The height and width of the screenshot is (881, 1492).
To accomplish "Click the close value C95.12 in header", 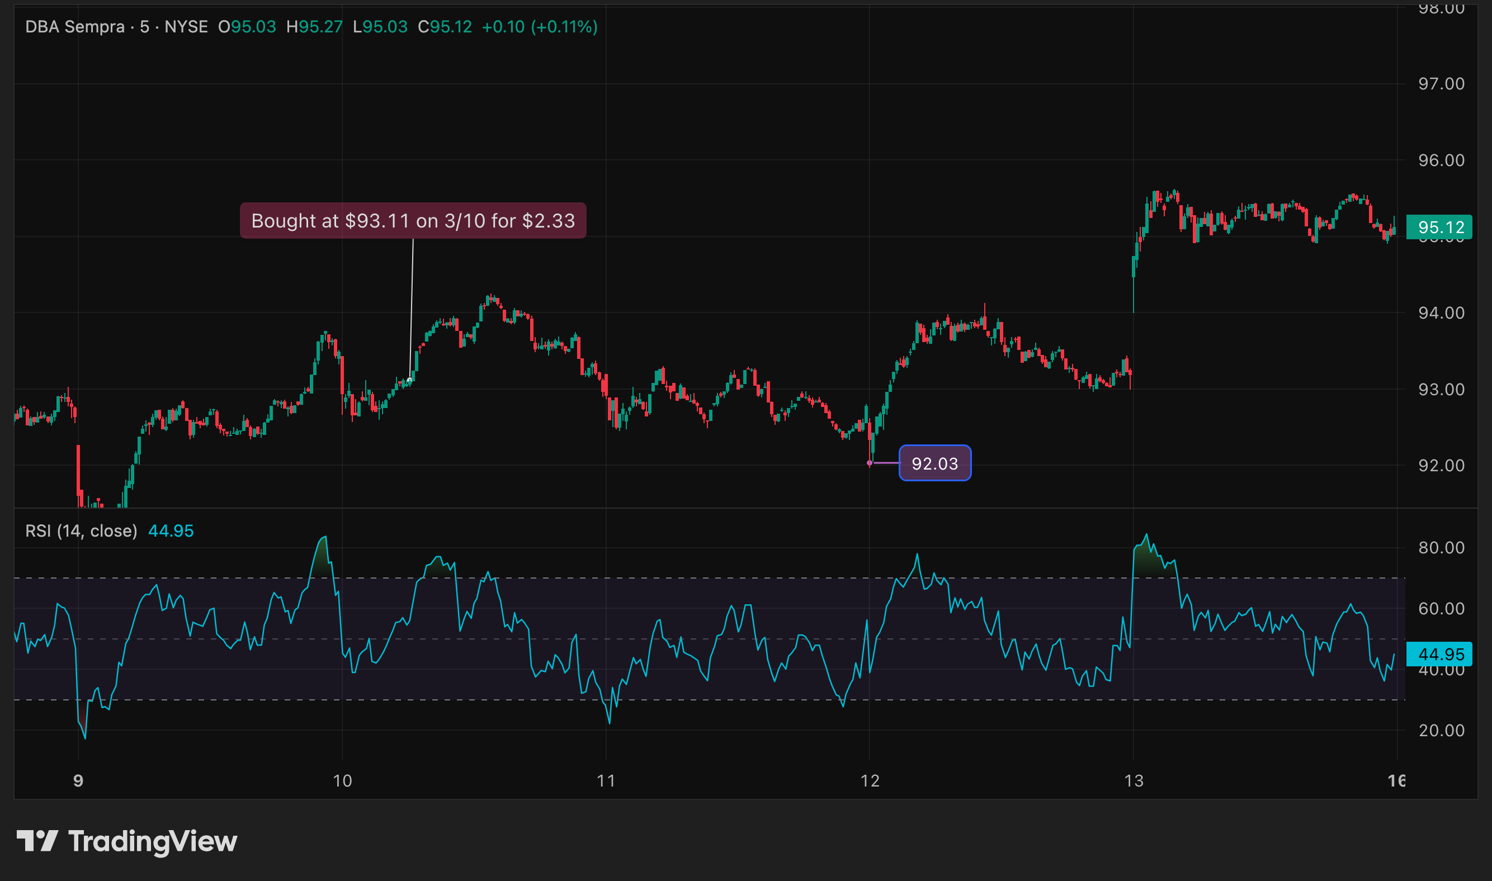I will (445, 27).
